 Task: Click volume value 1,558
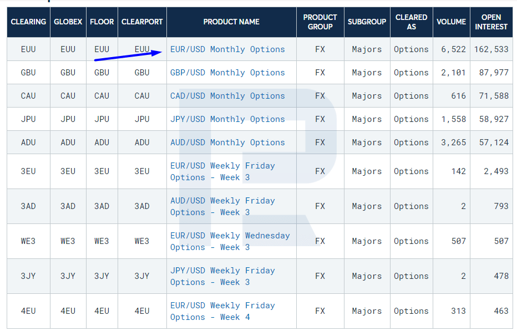click(x=453, y=119)
